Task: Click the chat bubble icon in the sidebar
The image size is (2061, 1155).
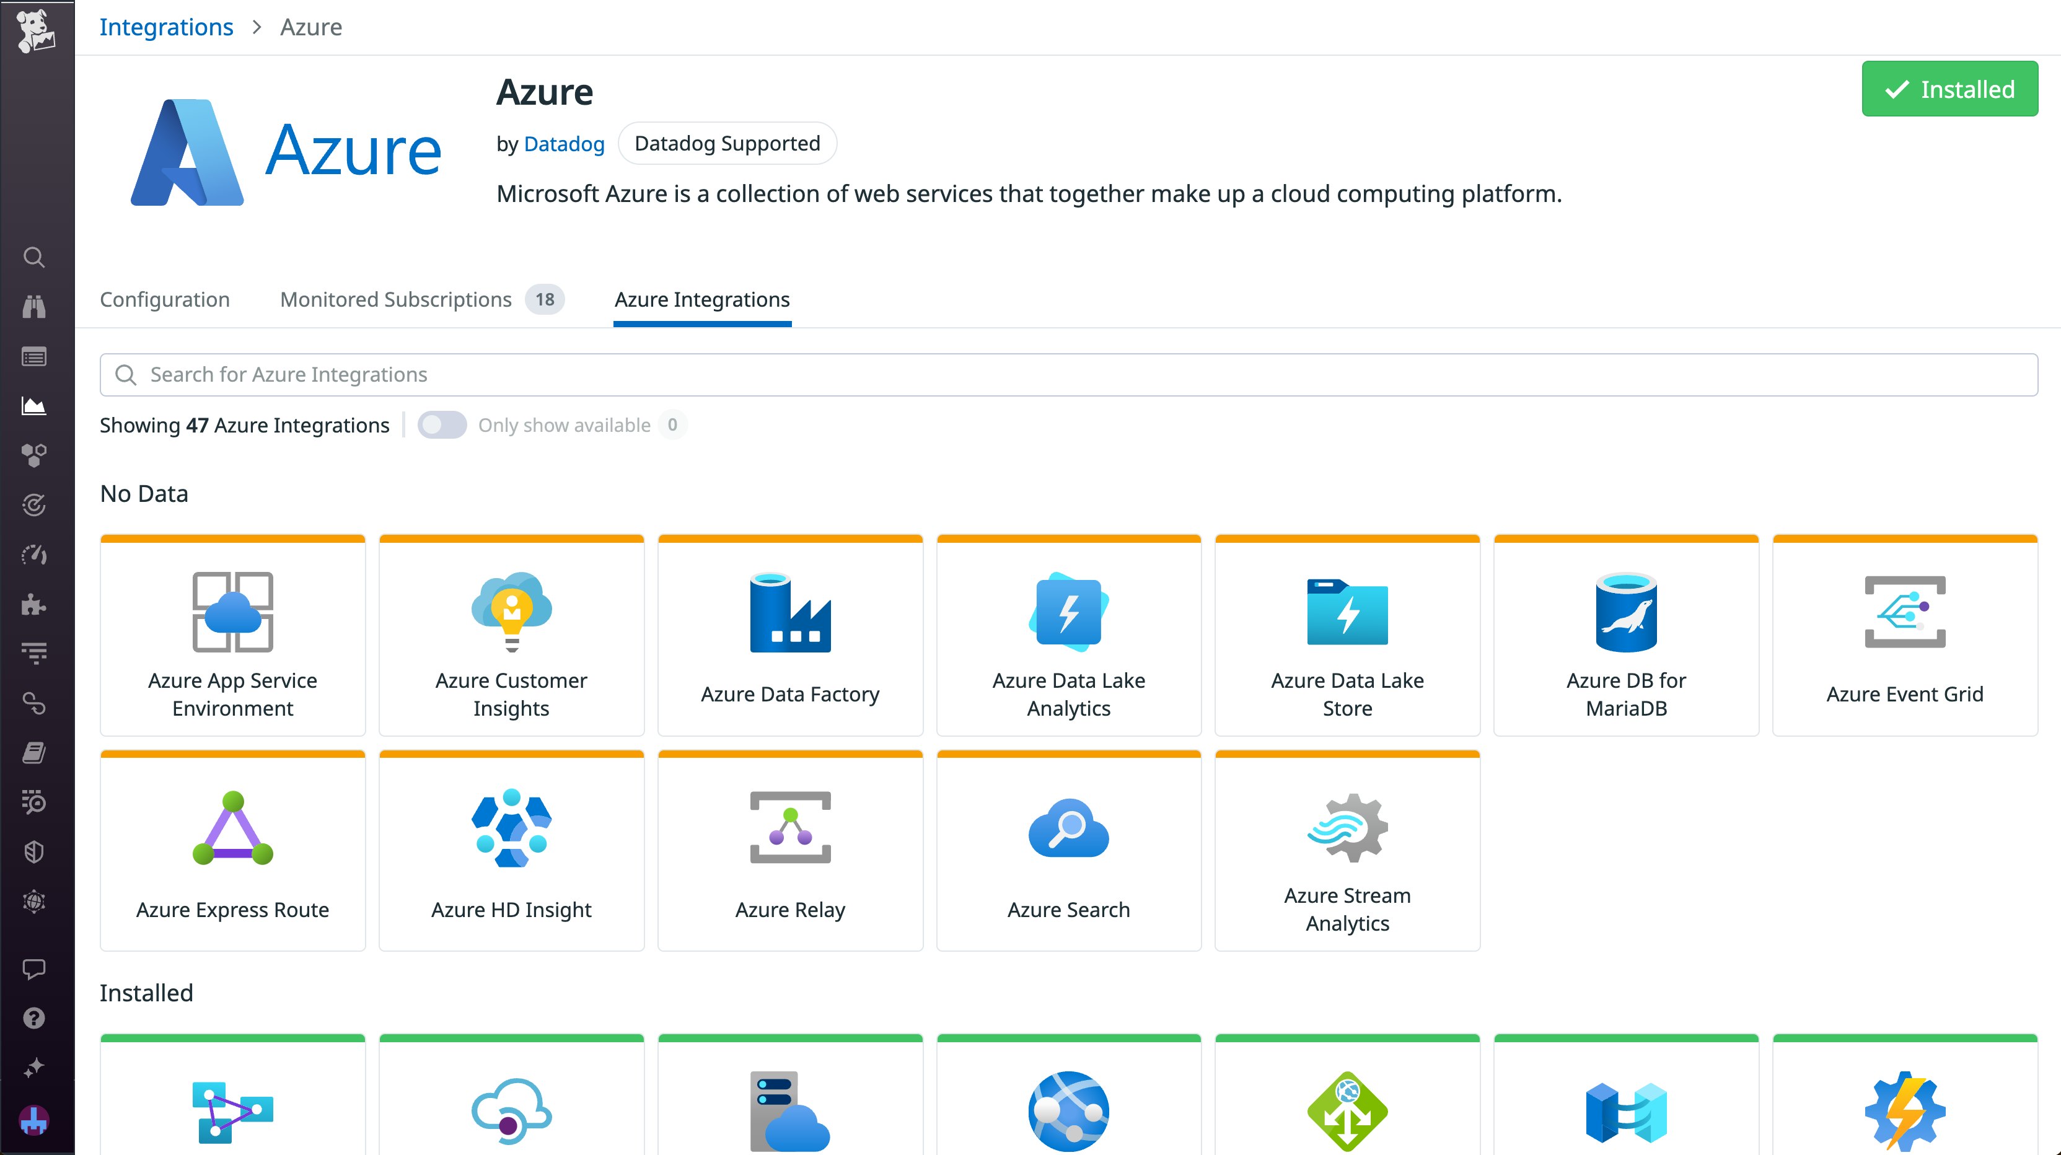Action: tap(33, 968)
